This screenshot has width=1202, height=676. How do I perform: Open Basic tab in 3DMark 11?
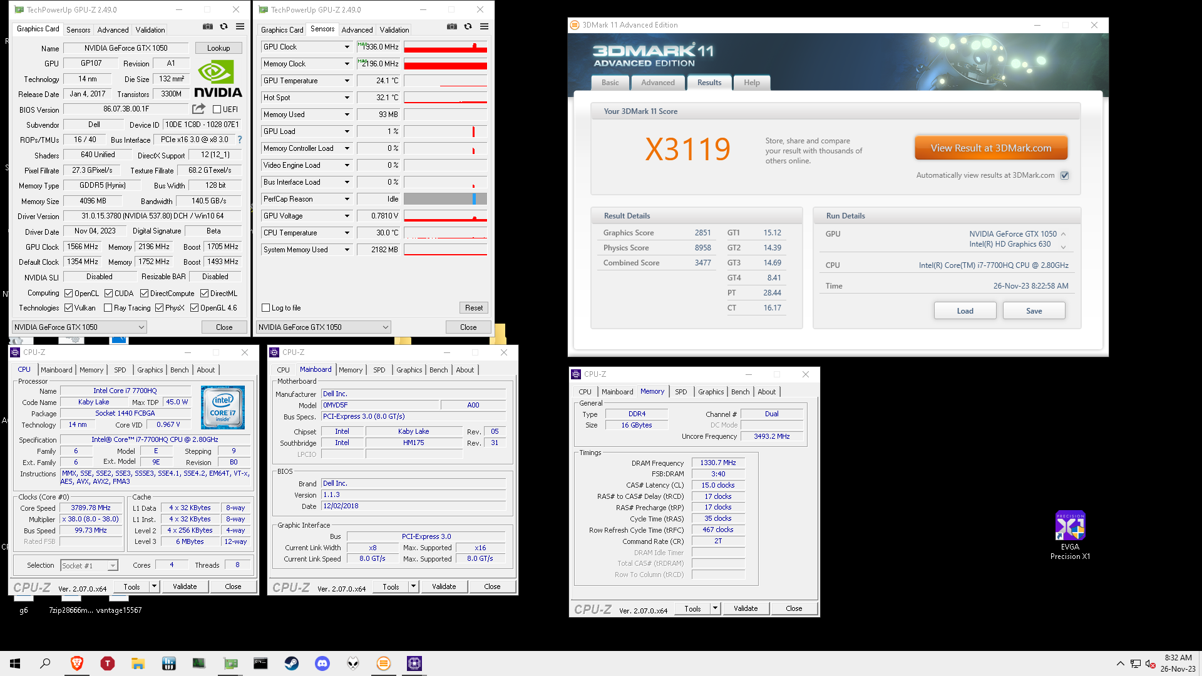[x=610, y=83]
